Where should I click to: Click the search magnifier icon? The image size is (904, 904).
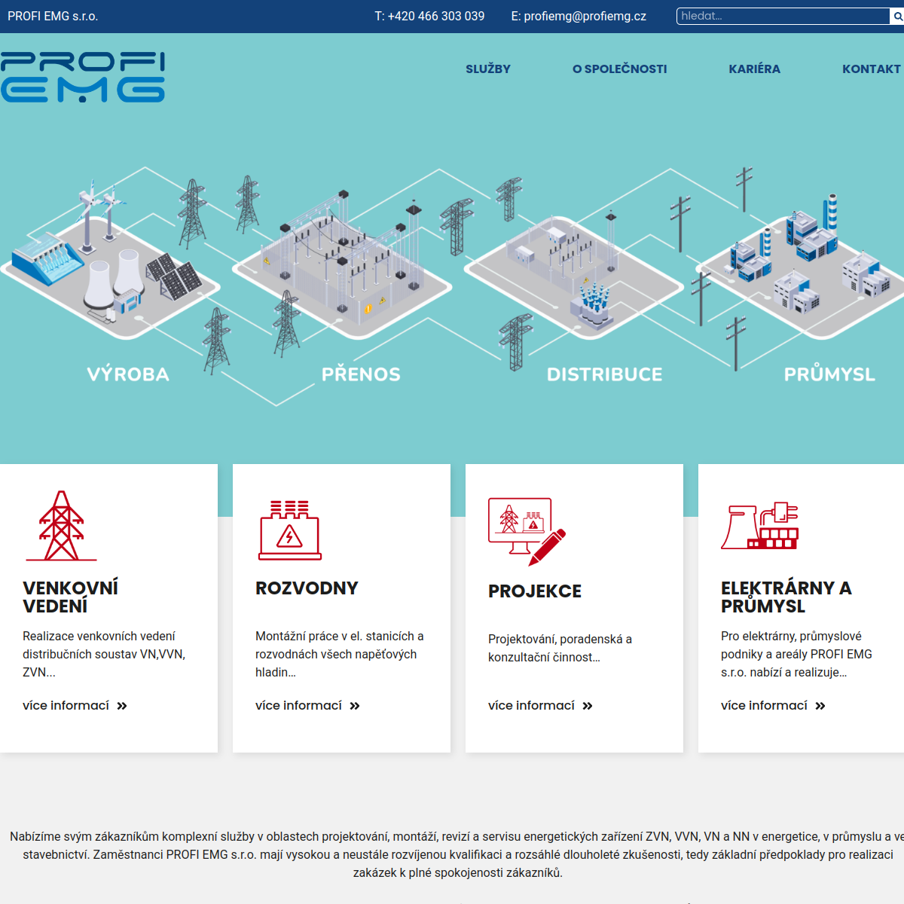[897, 17]
